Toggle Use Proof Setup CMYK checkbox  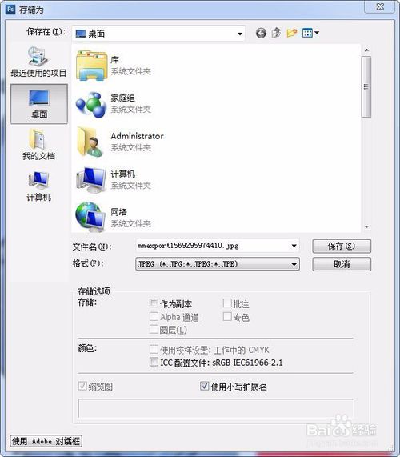click(154, 349)
